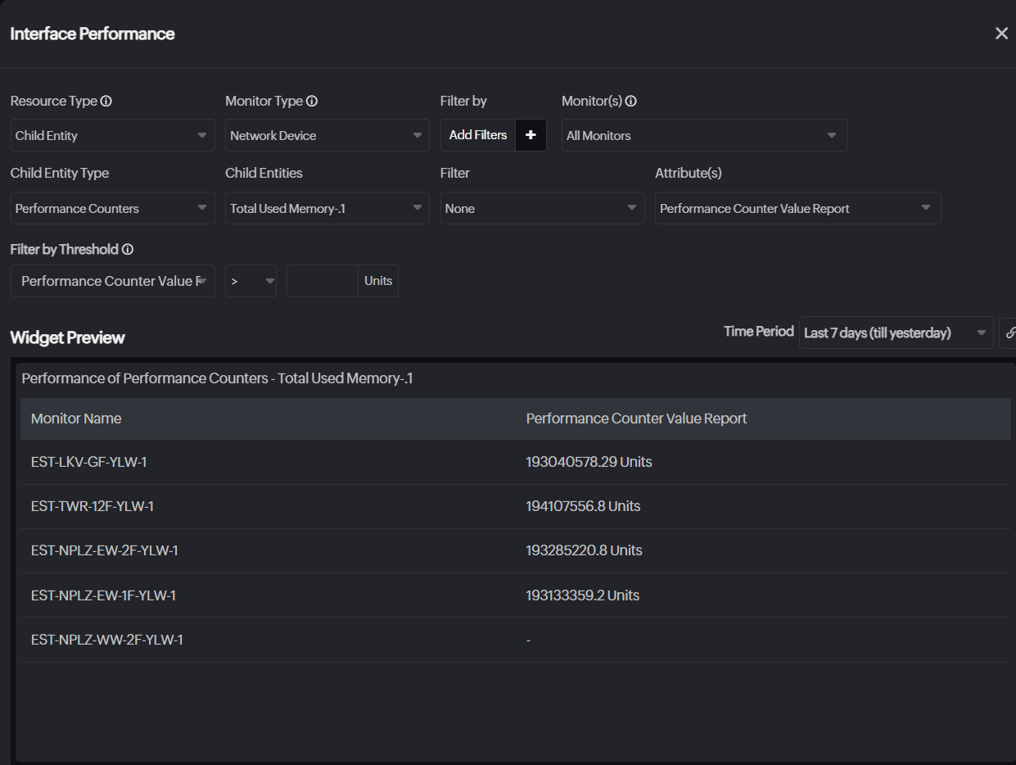
Task: Click the info icon beside Monitor Type
Action: click(x=312, y=102)
